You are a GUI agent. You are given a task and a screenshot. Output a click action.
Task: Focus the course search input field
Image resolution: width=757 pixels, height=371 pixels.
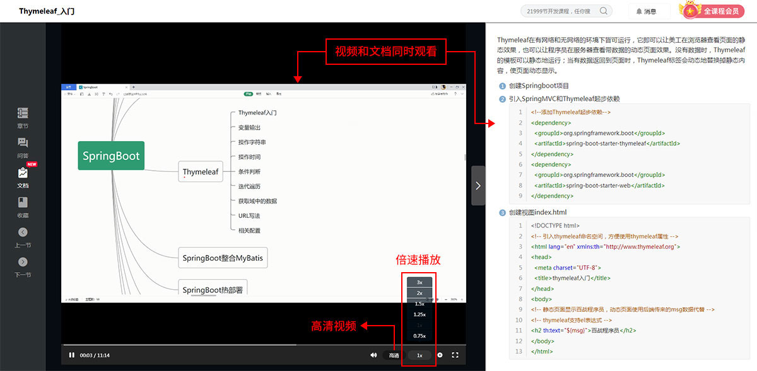coord(560,11)
